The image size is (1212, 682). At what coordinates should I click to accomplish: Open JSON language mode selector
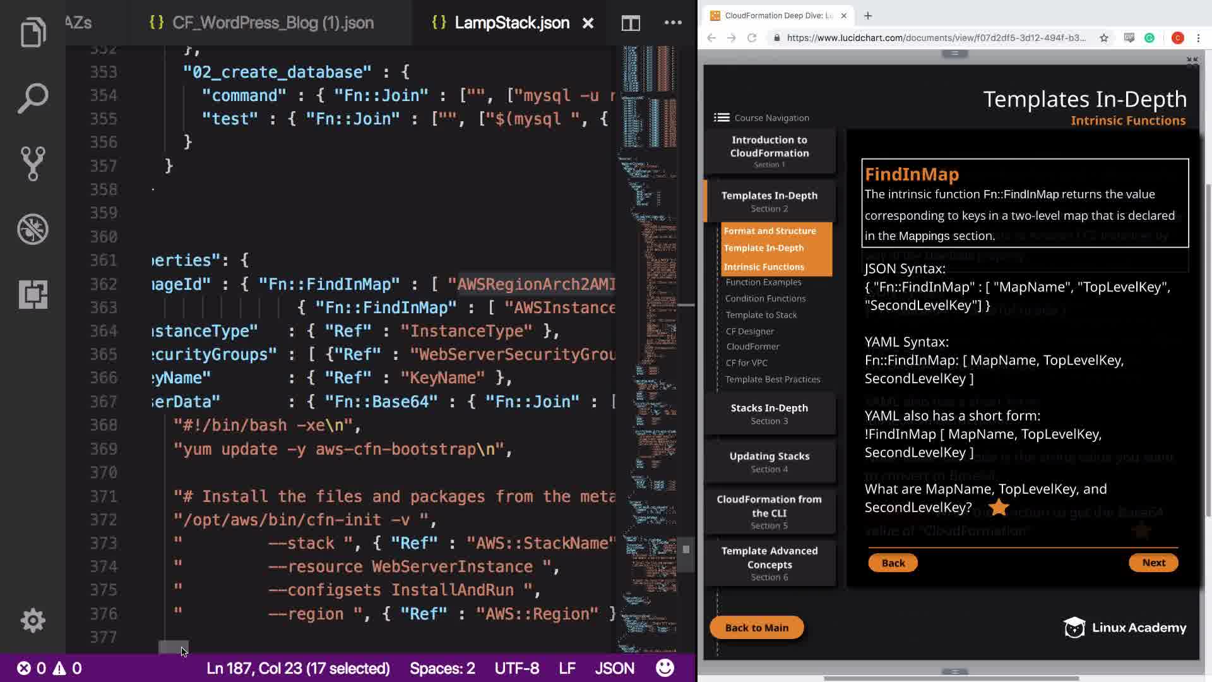click(x=614, y=668)
